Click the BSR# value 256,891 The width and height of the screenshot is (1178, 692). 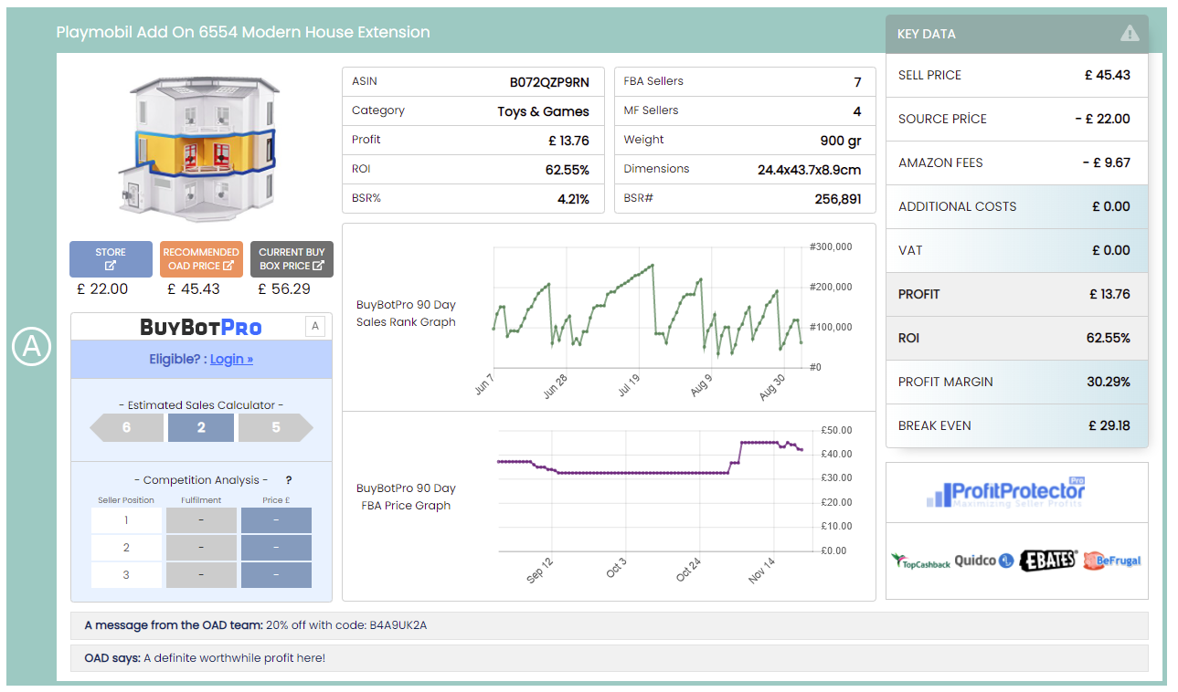click(838, 198)
